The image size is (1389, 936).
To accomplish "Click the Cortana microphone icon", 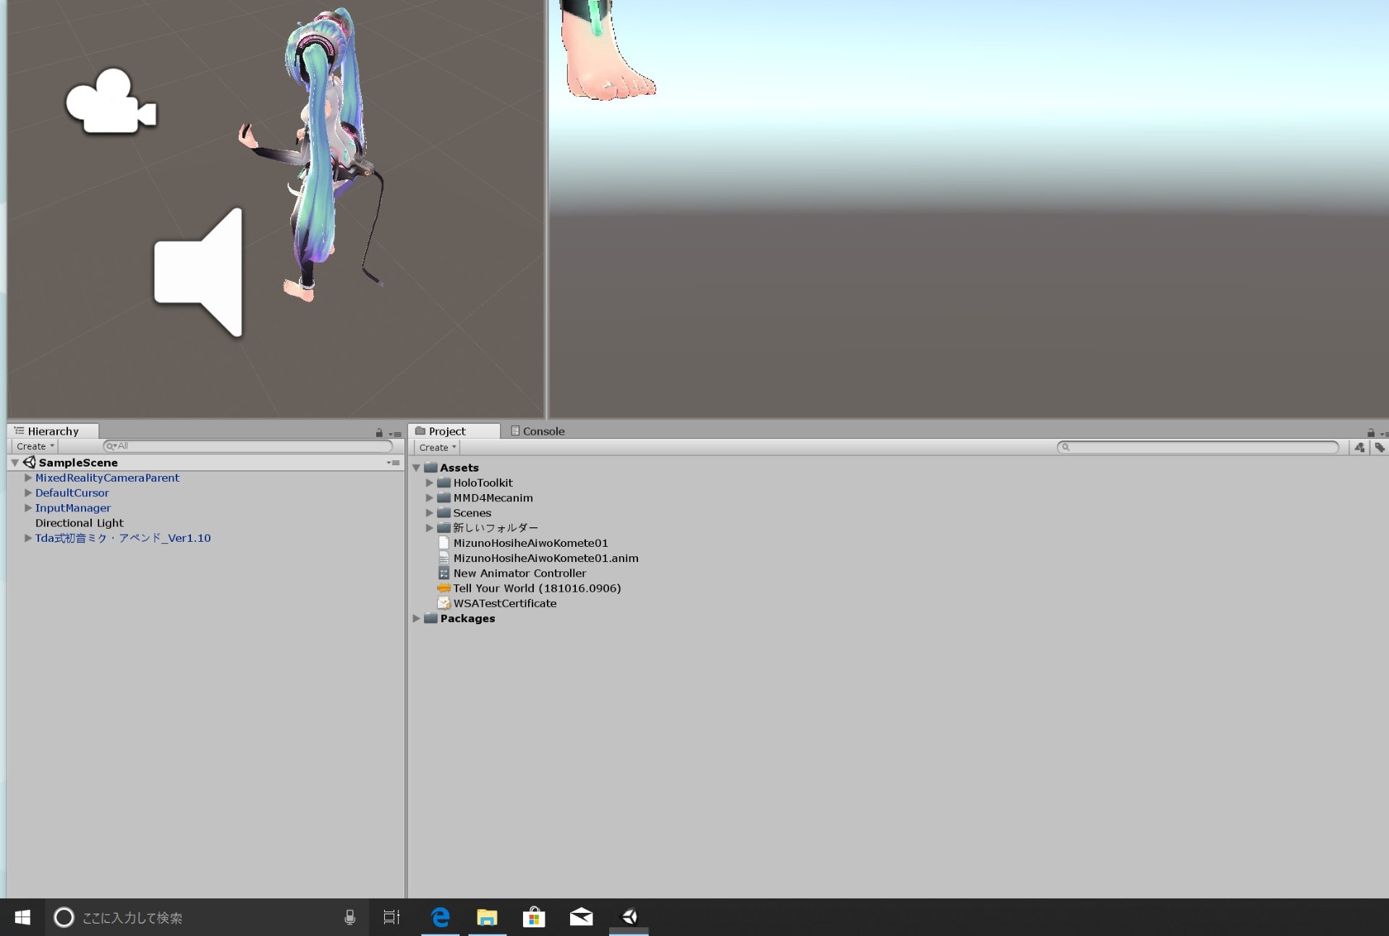I will pyautogui.click(x=349, y=917).
